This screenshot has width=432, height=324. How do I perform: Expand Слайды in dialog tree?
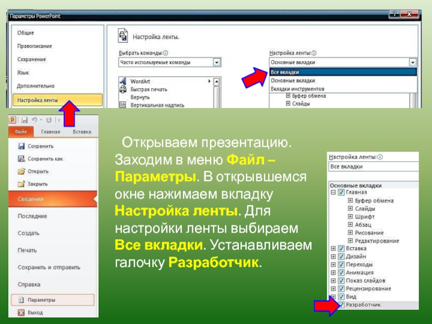pyautogui.click(x=288, y=103)
